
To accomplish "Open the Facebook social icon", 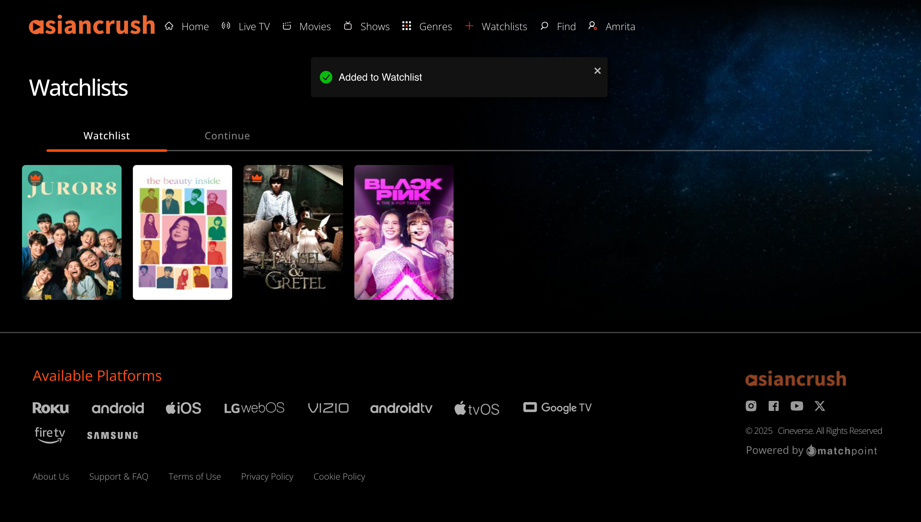I will click(773, 406).
